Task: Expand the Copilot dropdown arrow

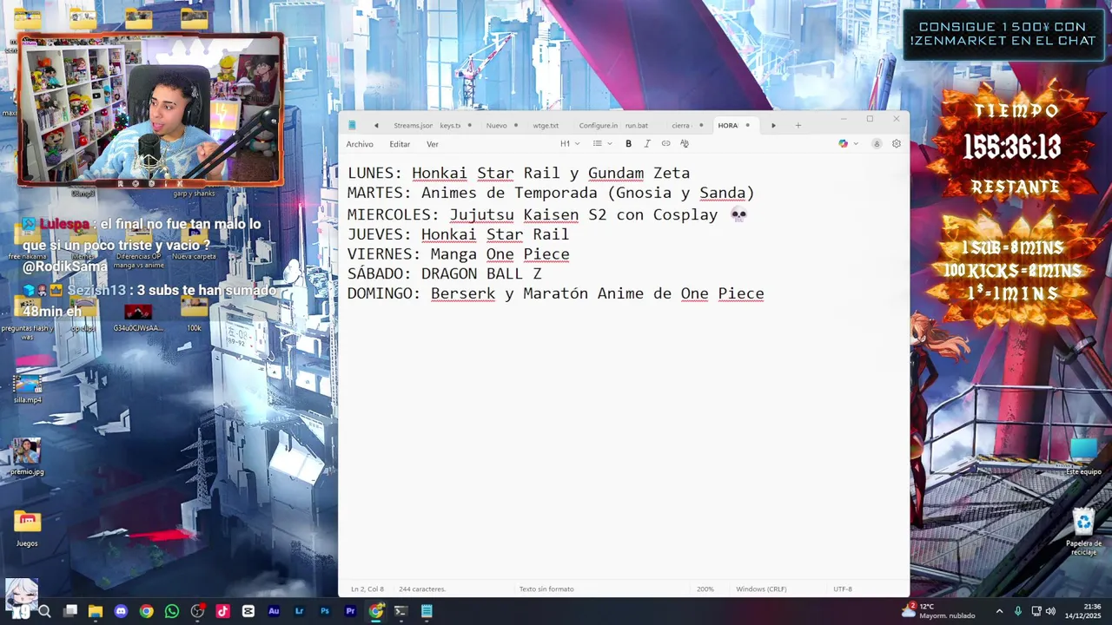Action: 856,144
